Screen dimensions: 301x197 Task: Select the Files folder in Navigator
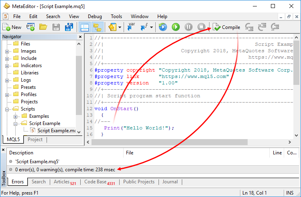tap(25, 44)
